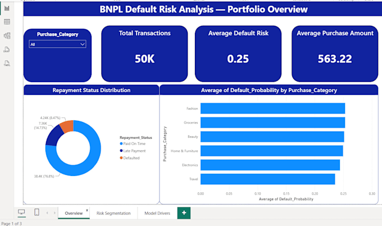Toggle Defaulted legend item
The width and height of the screenshot is (382, 226).
pyautogui.click(x=130, y=158)
